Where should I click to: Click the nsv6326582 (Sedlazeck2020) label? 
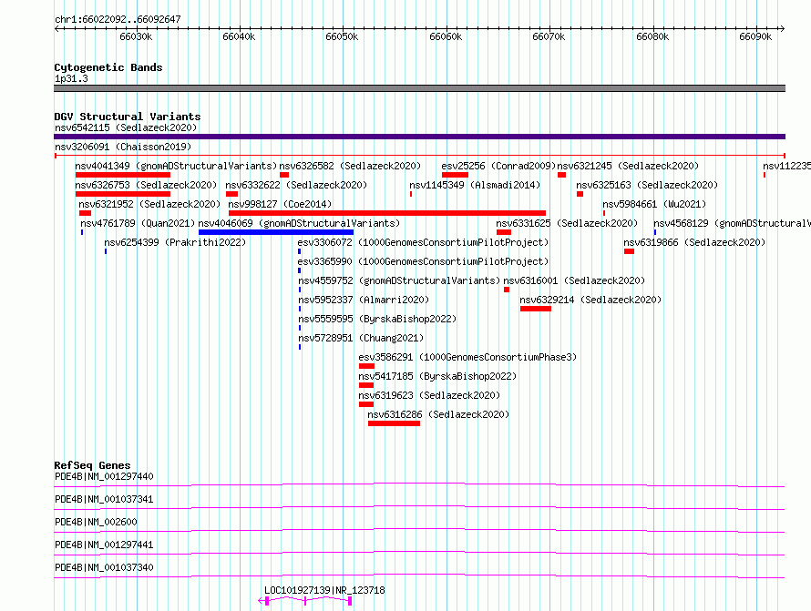[x=350, y=166]
